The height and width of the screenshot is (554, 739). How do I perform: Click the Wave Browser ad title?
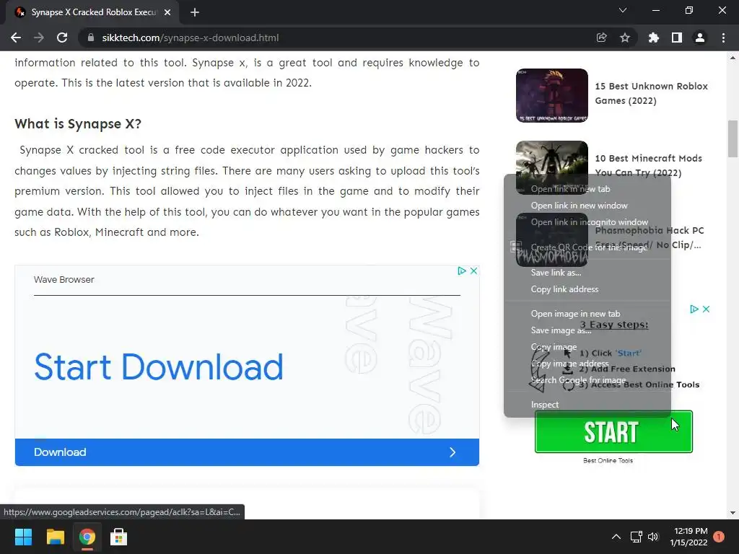tap(64, 280)
